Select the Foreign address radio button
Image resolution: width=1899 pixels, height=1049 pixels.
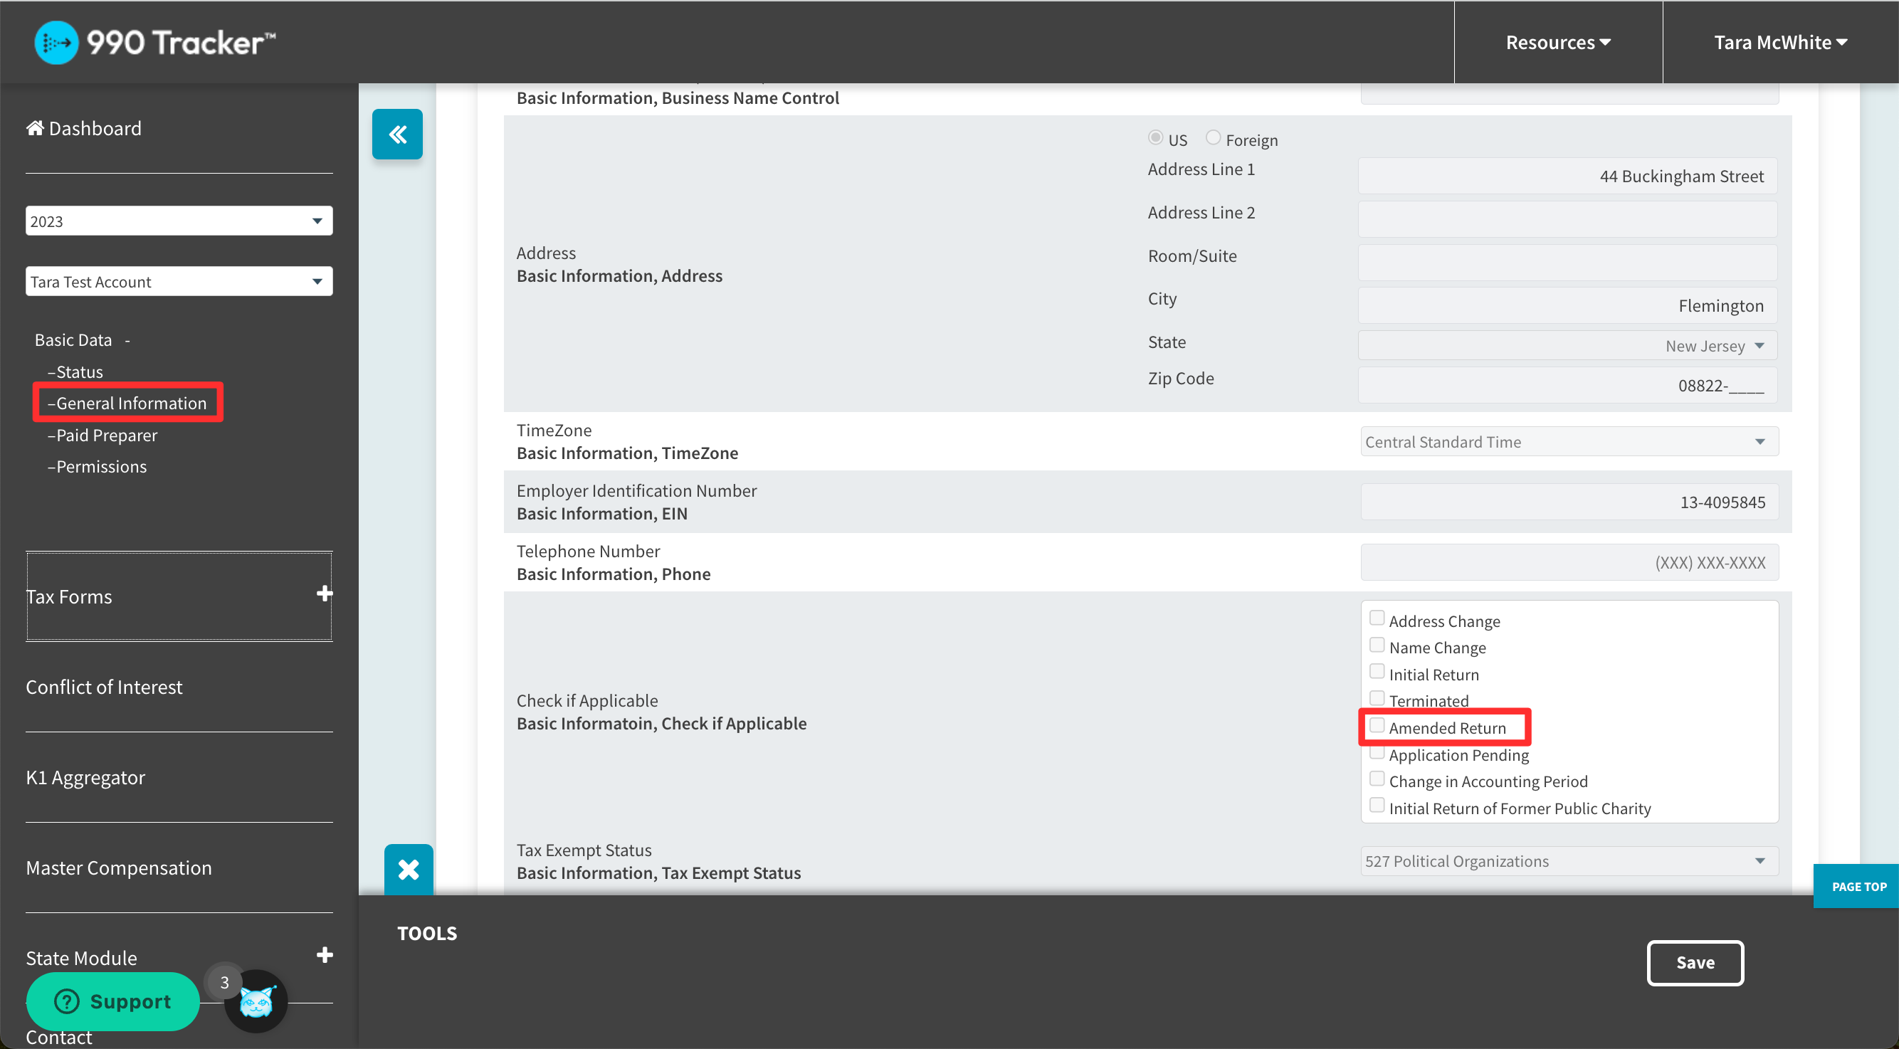[x=1213, y=138]
